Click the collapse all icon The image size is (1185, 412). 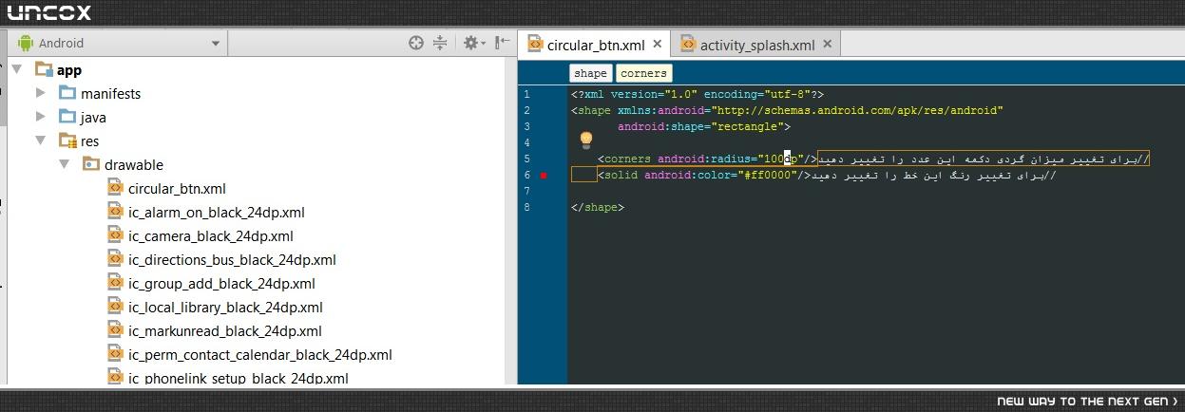440,43
